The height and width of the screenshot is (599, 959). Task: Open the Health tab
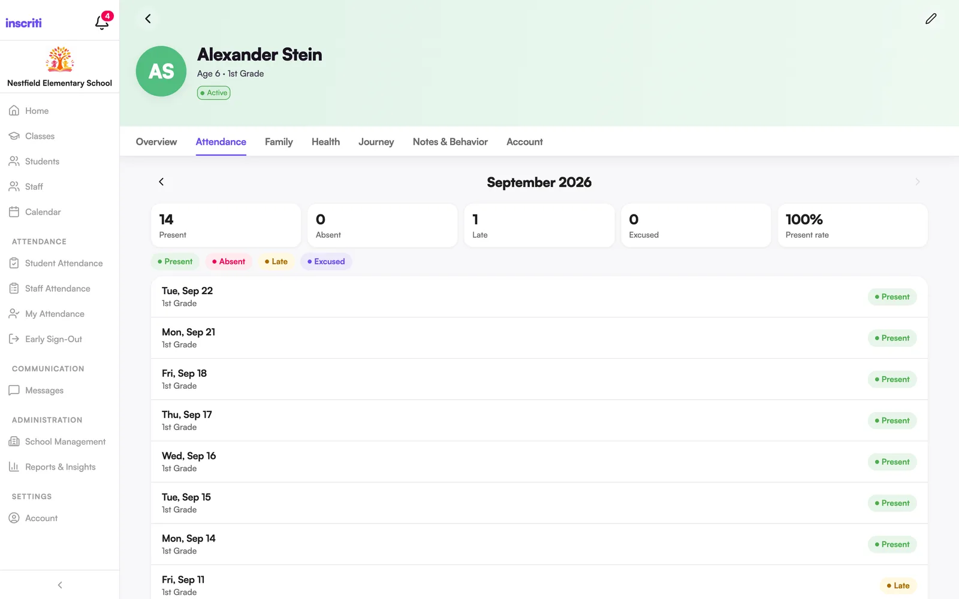(x=325, y=142)
